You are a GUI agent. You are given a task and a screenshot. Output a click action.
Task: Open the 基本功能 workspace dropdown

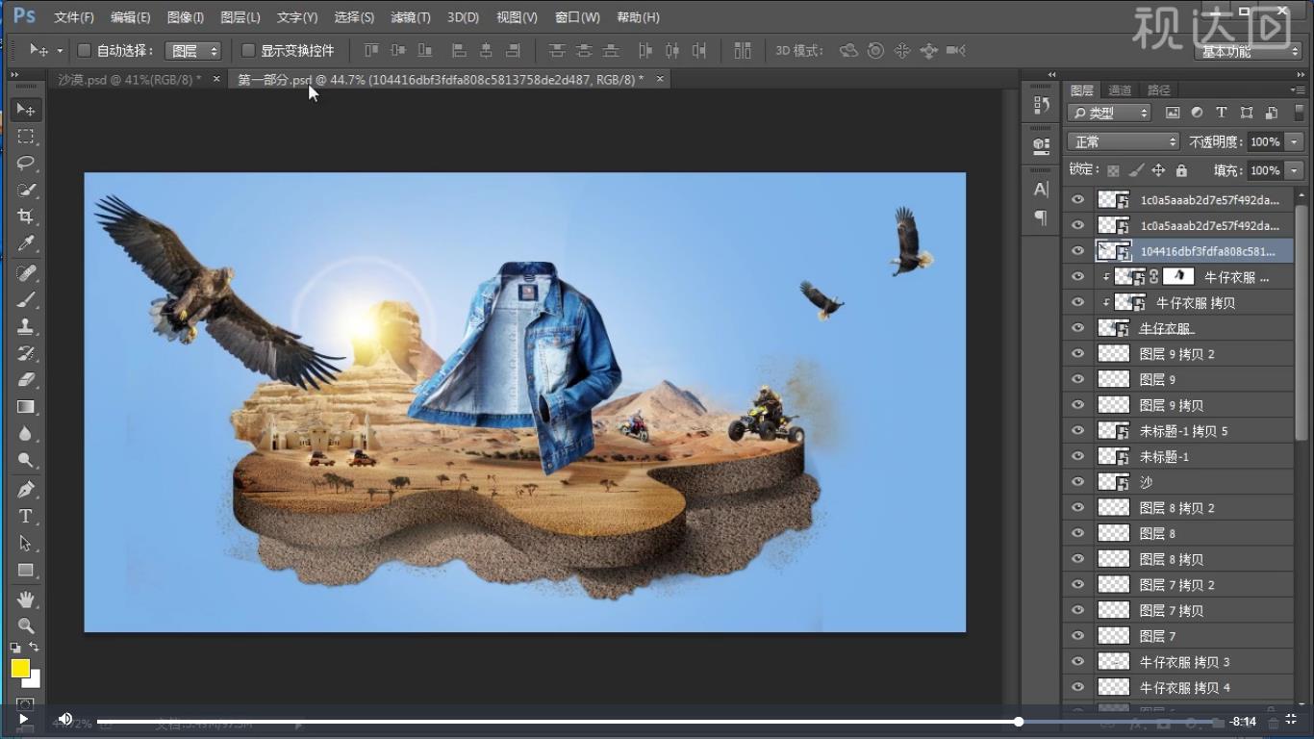(x=1250, y=51)
